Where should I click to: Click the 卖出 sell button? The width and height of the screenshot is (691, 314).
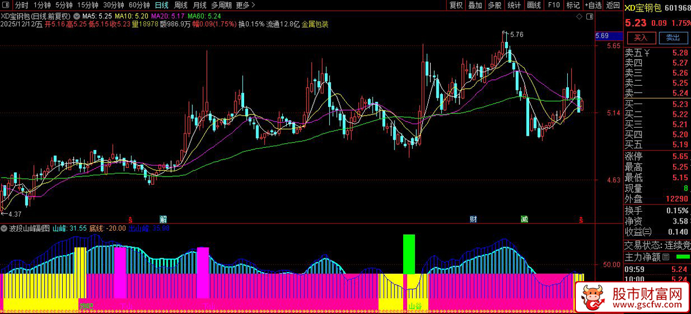coord(673,38)
